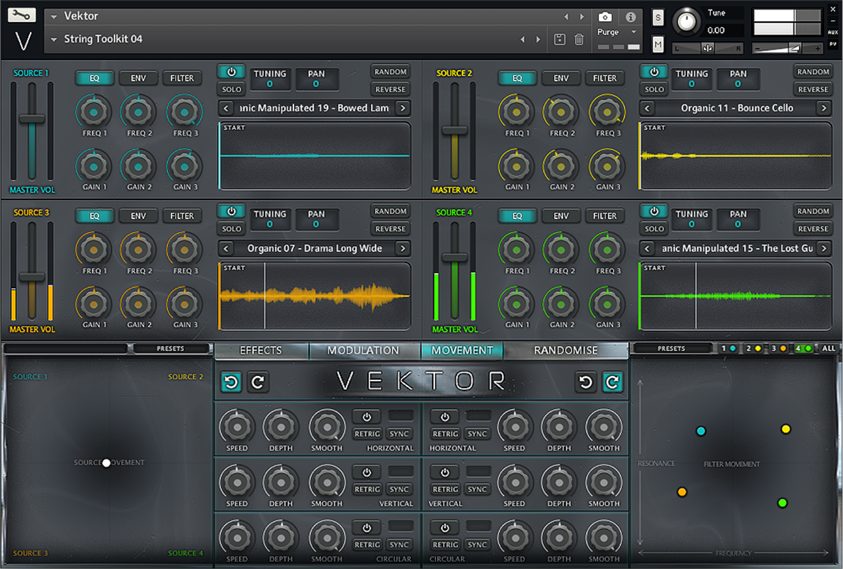Click Source 1 master volume slider
The height and width of the screenshot is (569, 843).
32,119
